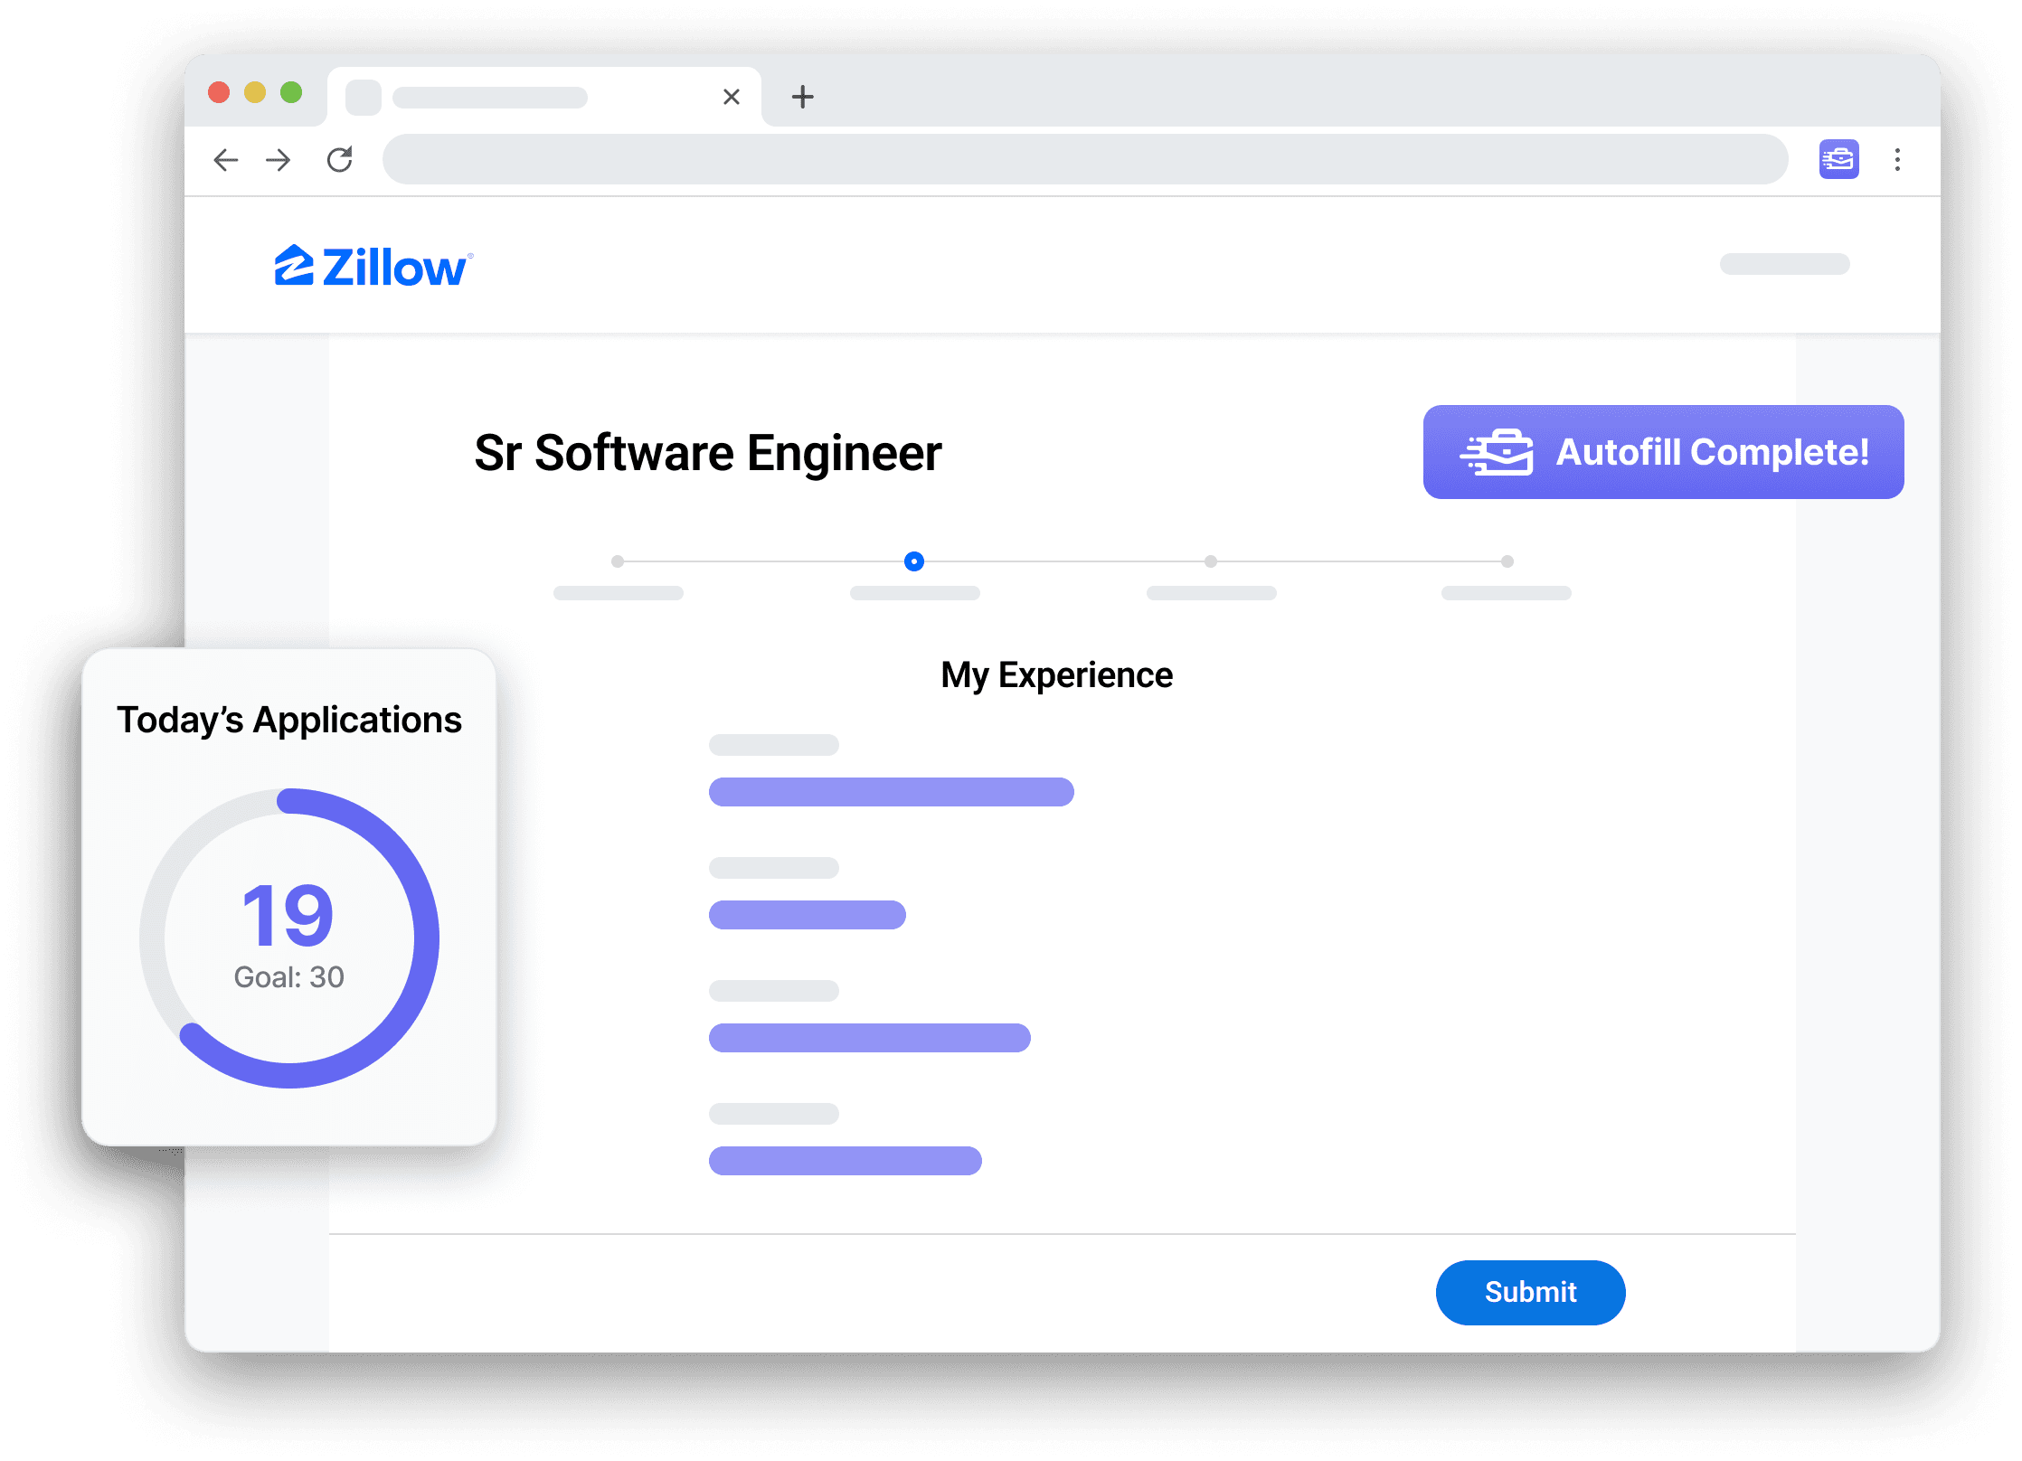Click the Zillow logo
The width and height of the screenshot is (2022, 1461).
click(373, 265)
